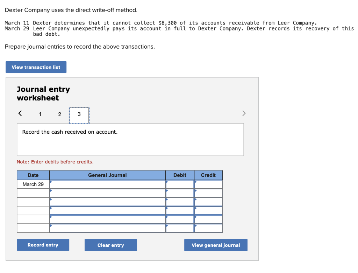Switch to journal entry tab 1
Viewport: 358px width, 273px height.
(40, 114)
